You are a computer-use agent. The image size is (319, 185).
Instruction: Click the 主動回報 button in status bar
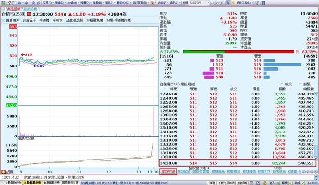tap(242, 183)
